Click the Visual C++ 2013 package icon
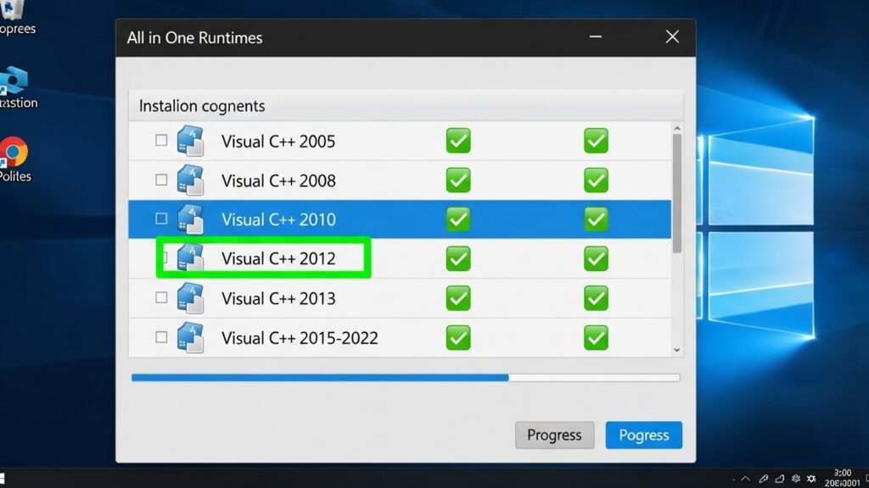This screenshot has height=488, width=869. [190, 298]
